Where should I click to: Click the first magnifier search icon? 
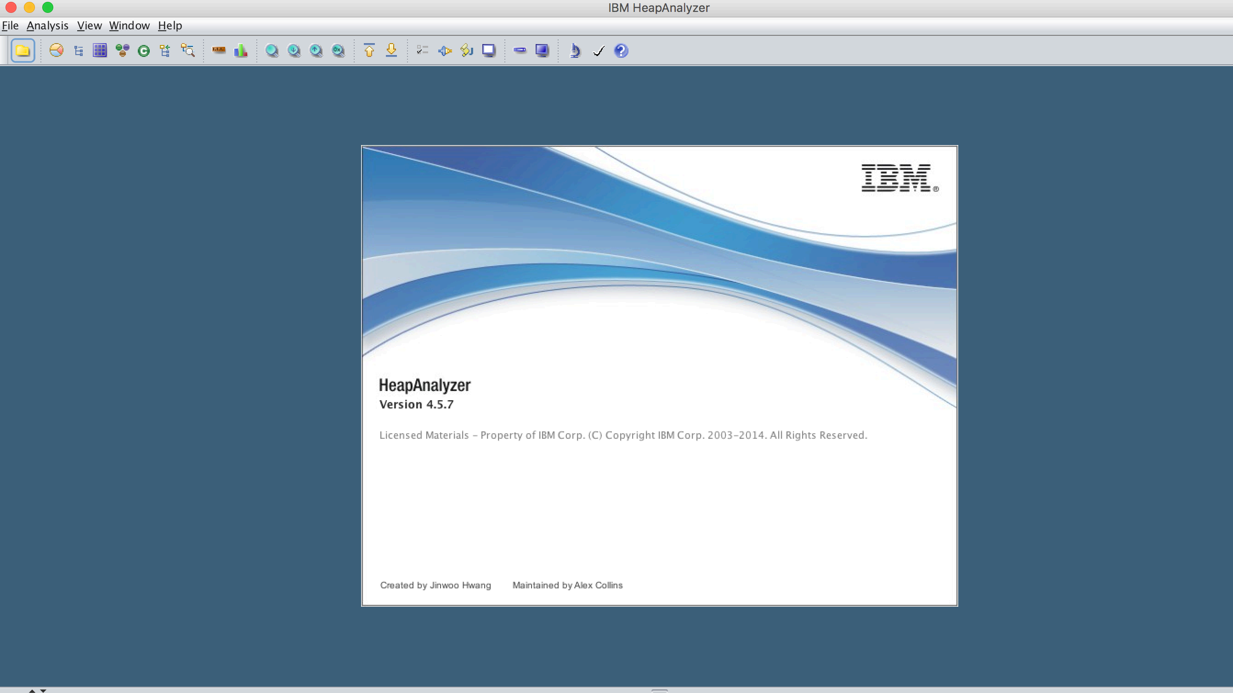(272, 50)
